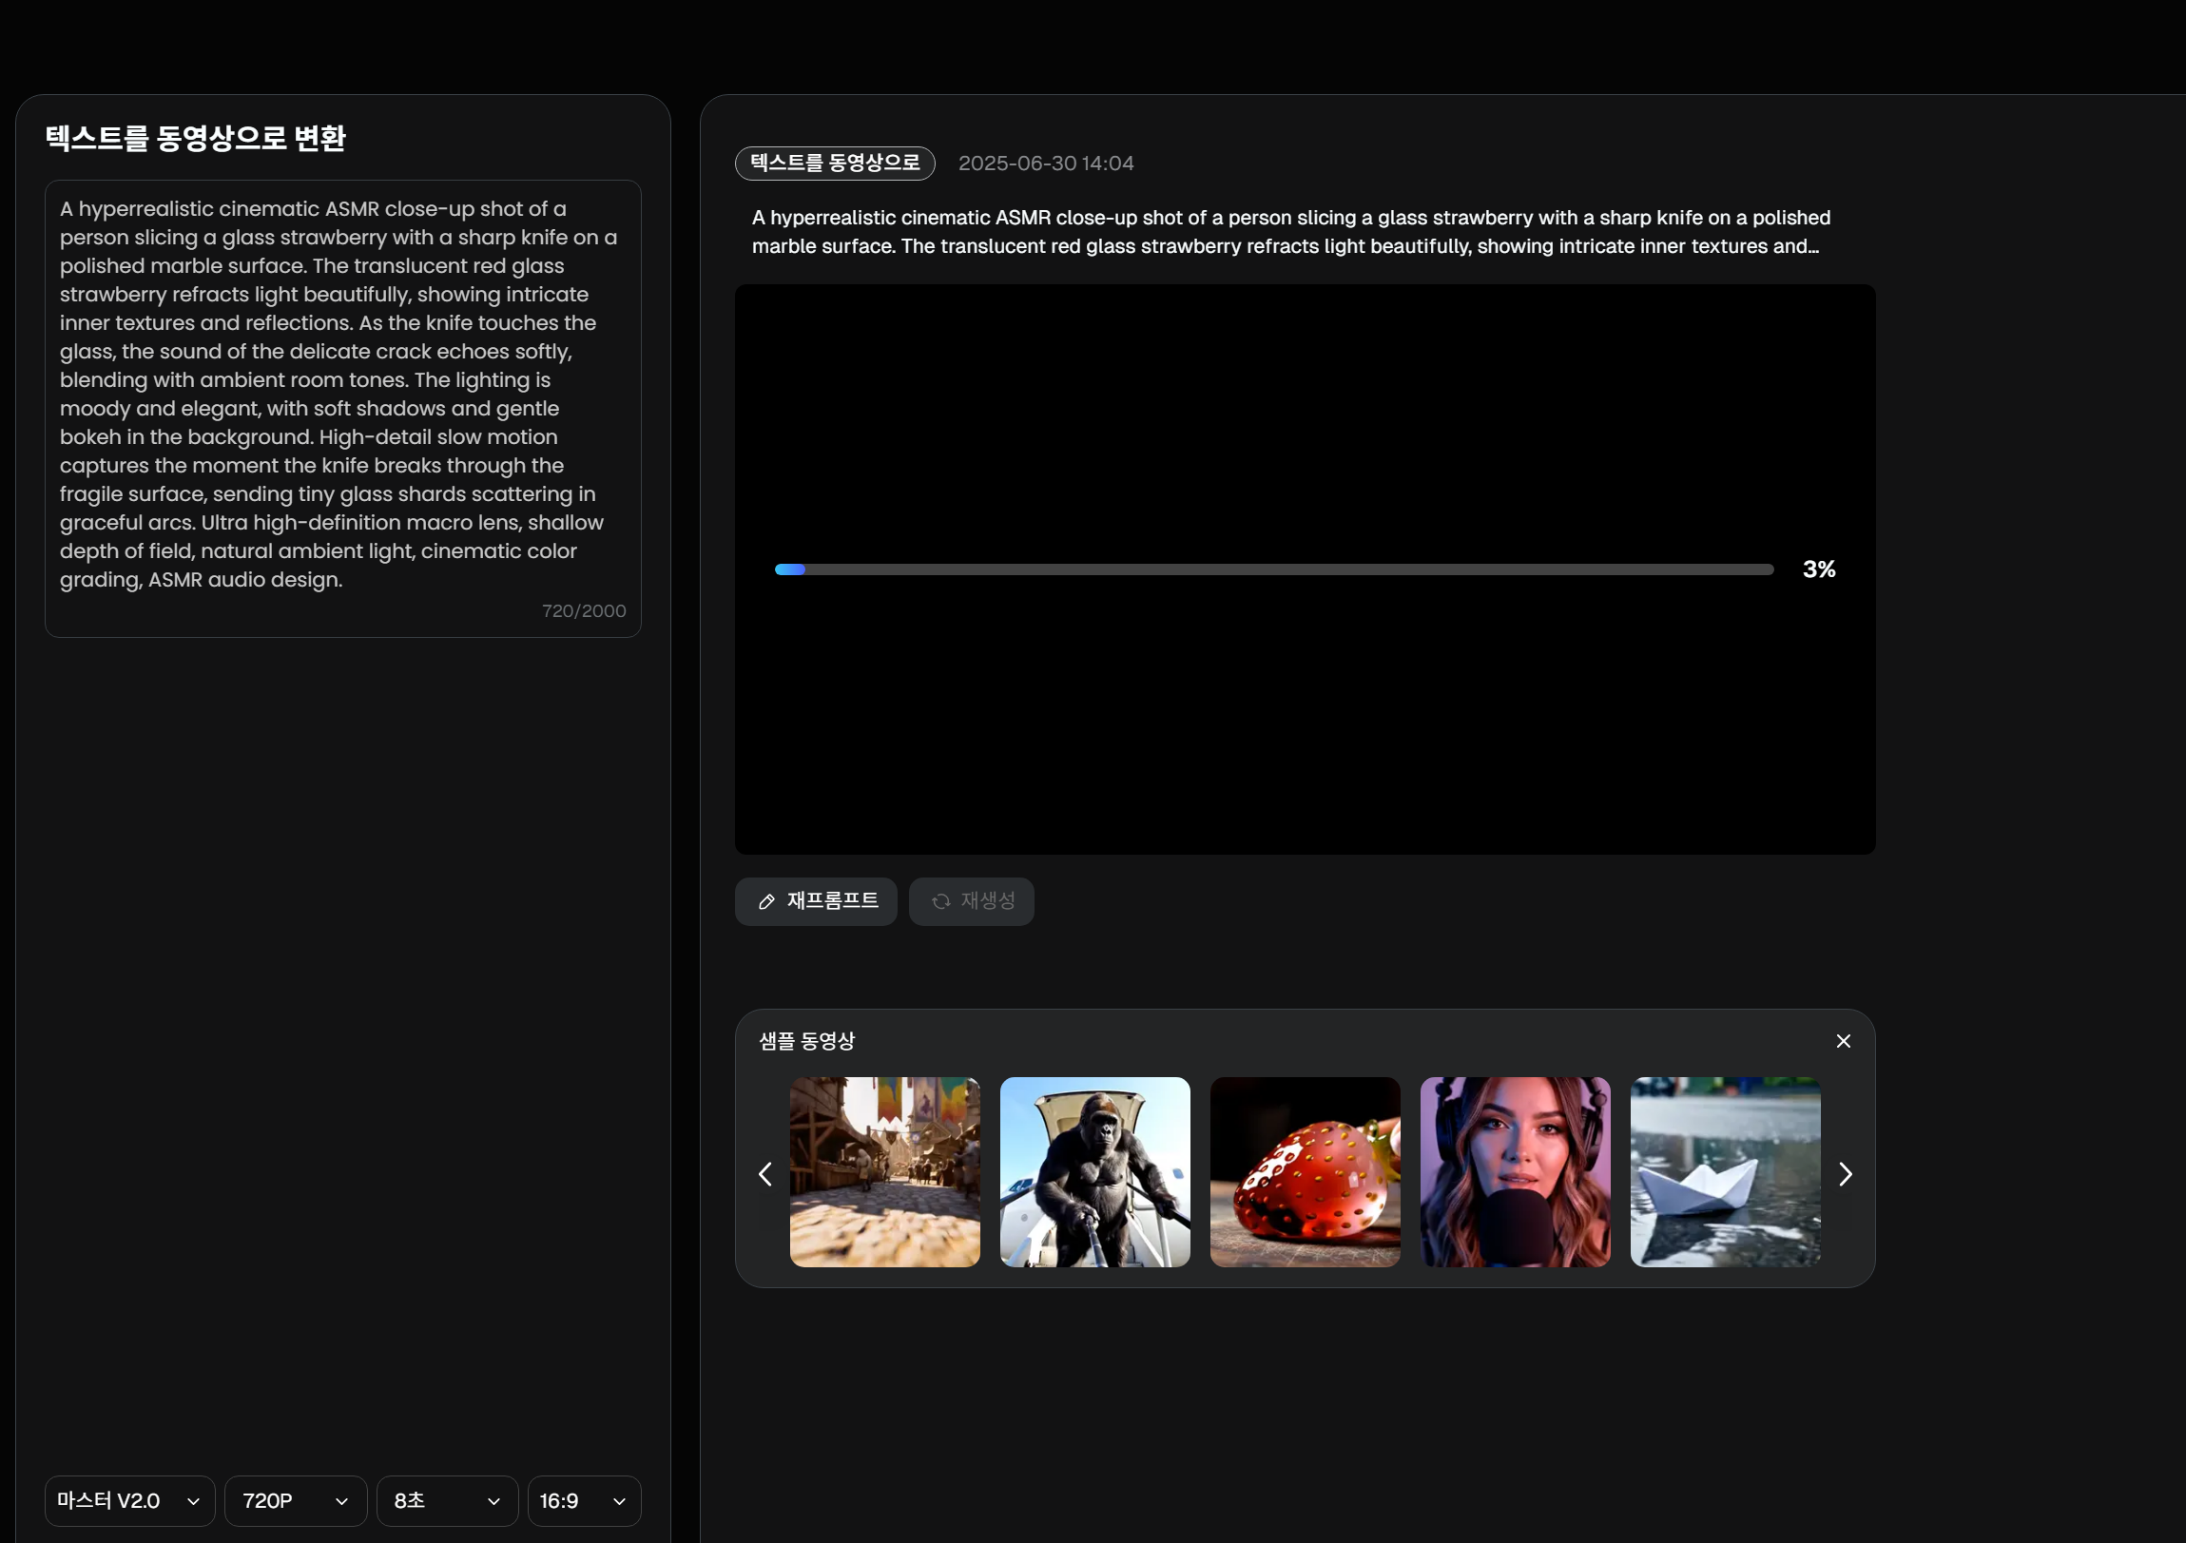Screen dimensions: 2186x1543
Task: Close the 샘플 동영상 panel
Action: click(x=1843, y=1040)
